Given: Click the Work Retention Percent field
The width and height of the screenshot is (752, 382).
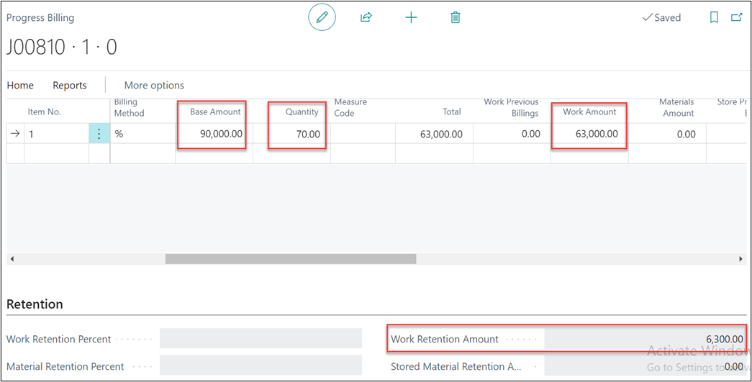Looking at the screenshot, I should [261, 339].
